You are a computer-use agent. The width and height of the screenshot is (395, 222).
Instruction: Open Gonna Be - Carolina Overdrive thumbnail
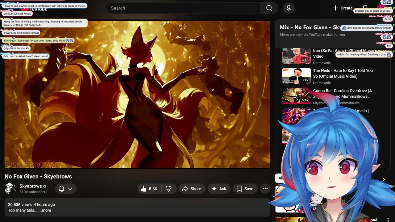click(x=296, y=96)
